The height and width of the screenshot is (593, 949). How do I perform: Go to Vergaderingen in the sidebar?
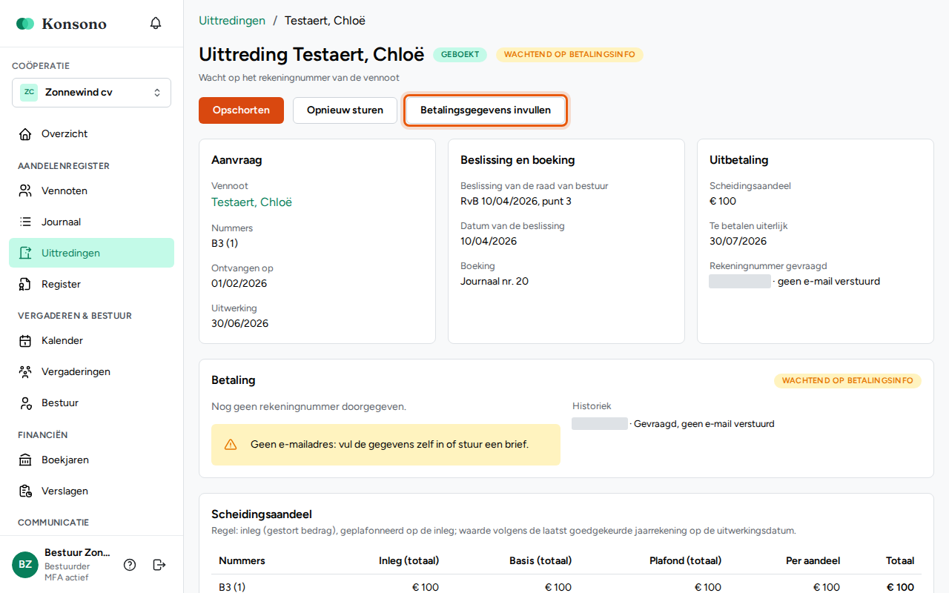tap(92, 371)
